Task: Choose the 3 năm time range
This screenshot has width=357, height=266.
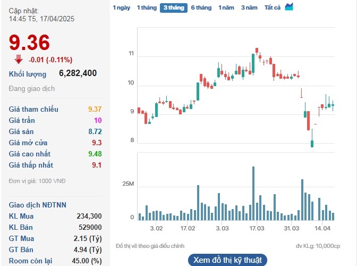Action: pos(249,7)
